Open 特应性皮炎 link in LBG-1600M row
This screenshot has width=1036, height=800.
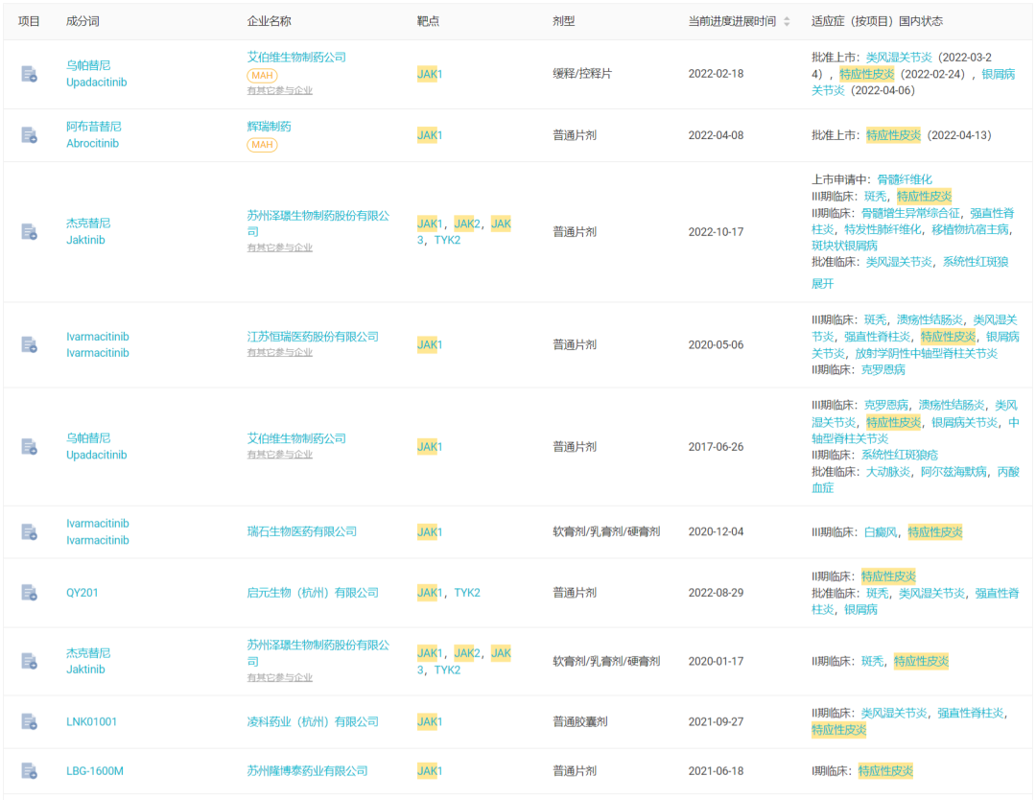(x=885, y=771)
